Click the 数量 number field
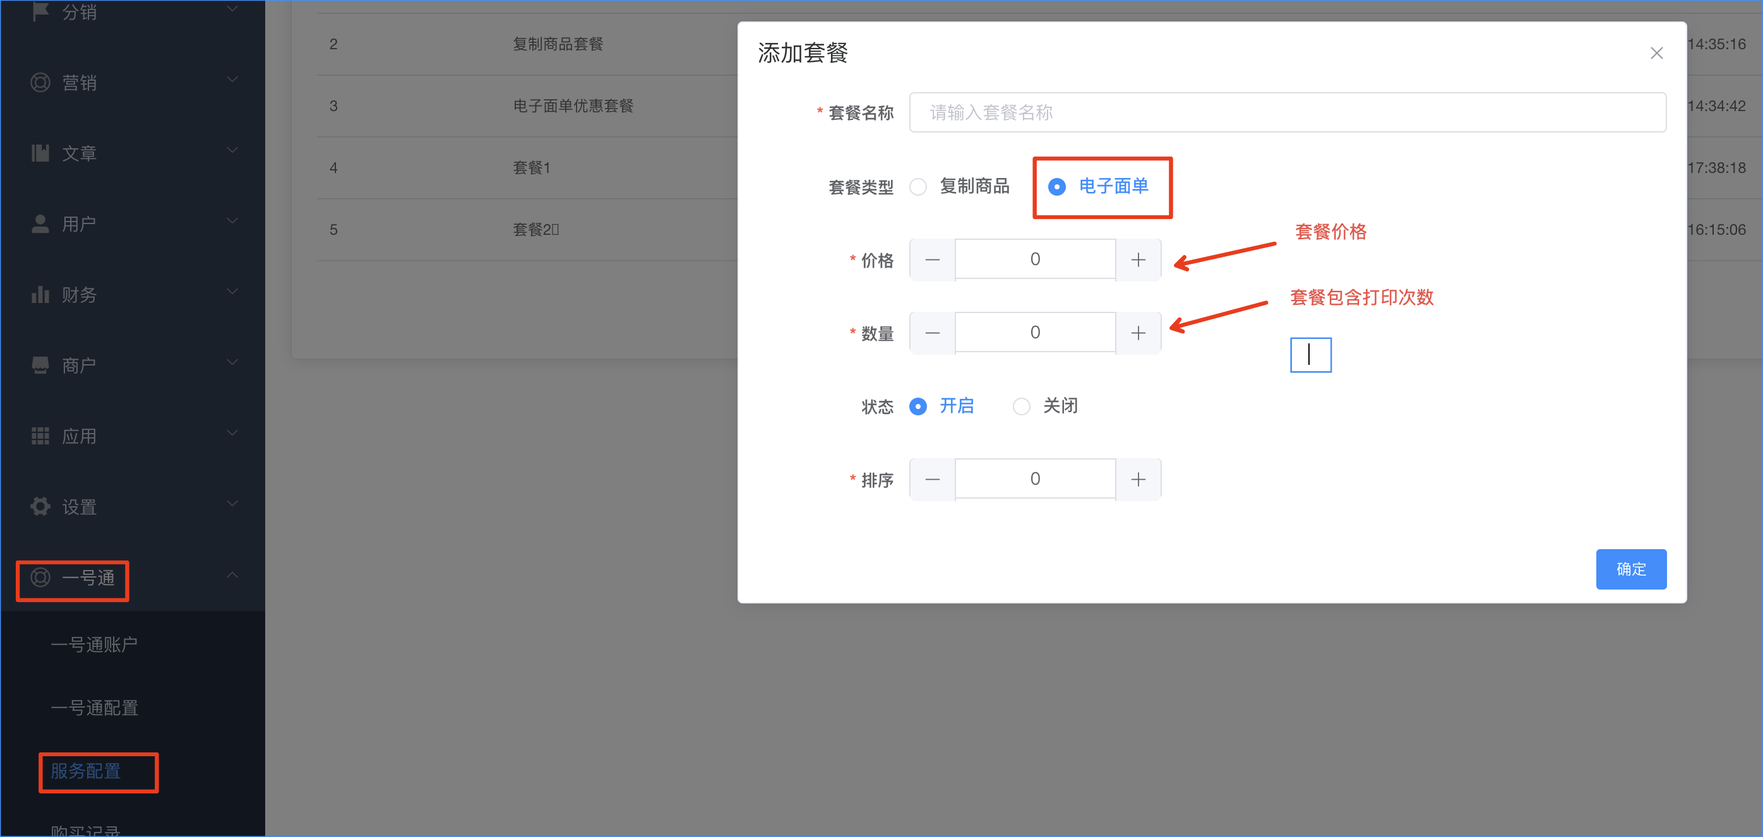This screenshot has width=1763, height=837. point(1035,333)
